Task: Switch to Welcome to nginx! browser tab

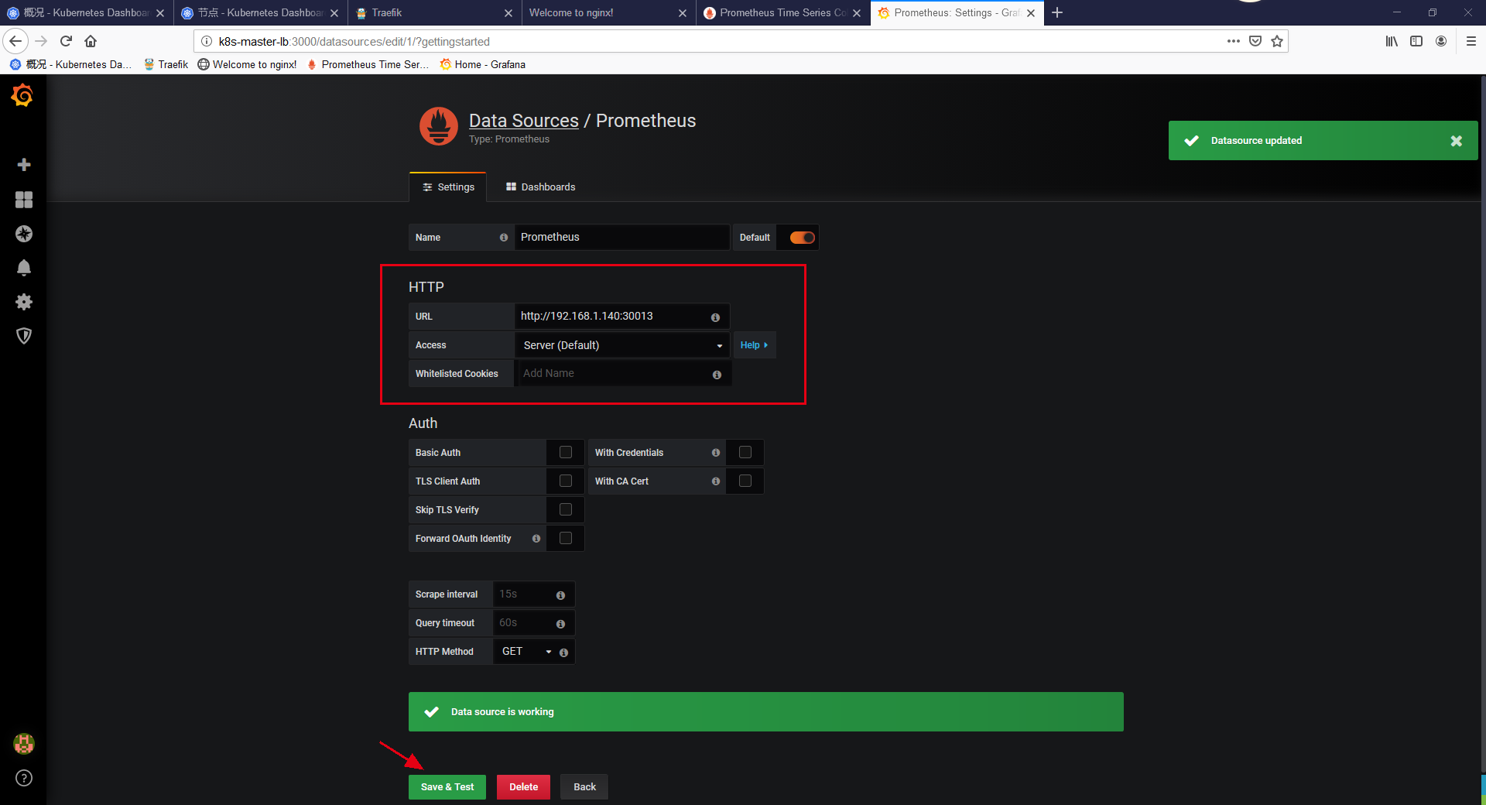Action: pyautogui.click(x=608, y=12)
